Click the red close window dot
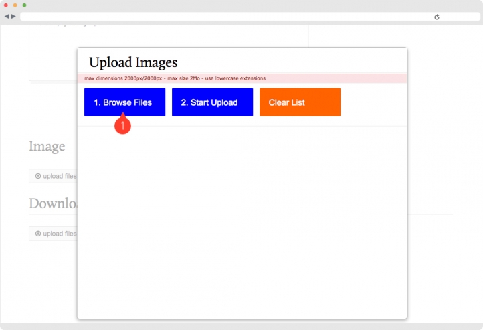Viewport: 483px width, 330px height. click(6, 5)
